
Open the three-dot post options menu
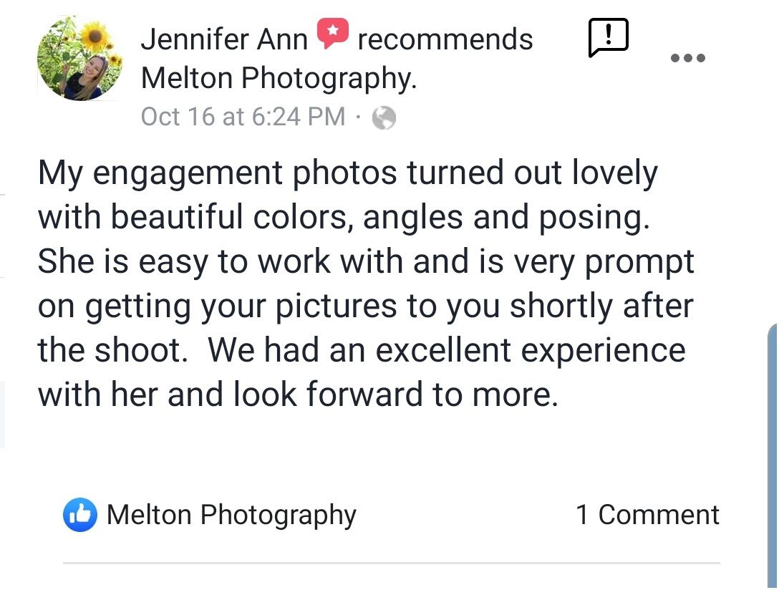(x=688, y=57)
